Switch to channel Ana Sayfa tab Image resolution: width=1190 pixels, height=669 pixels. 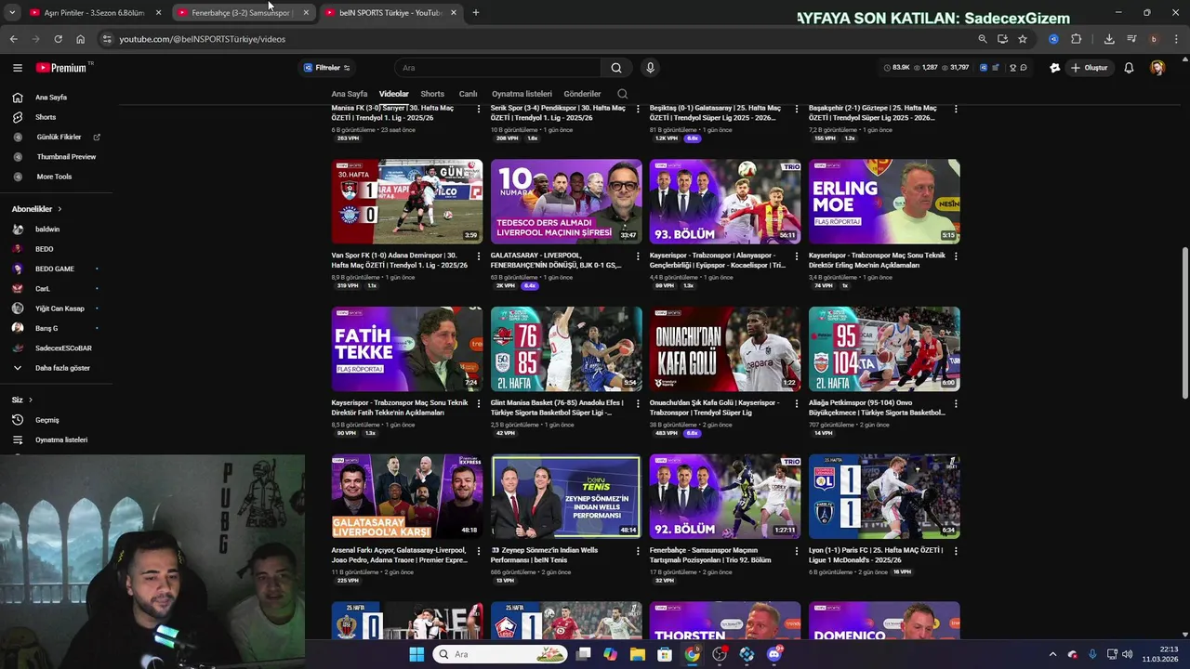tap(350, 94)
